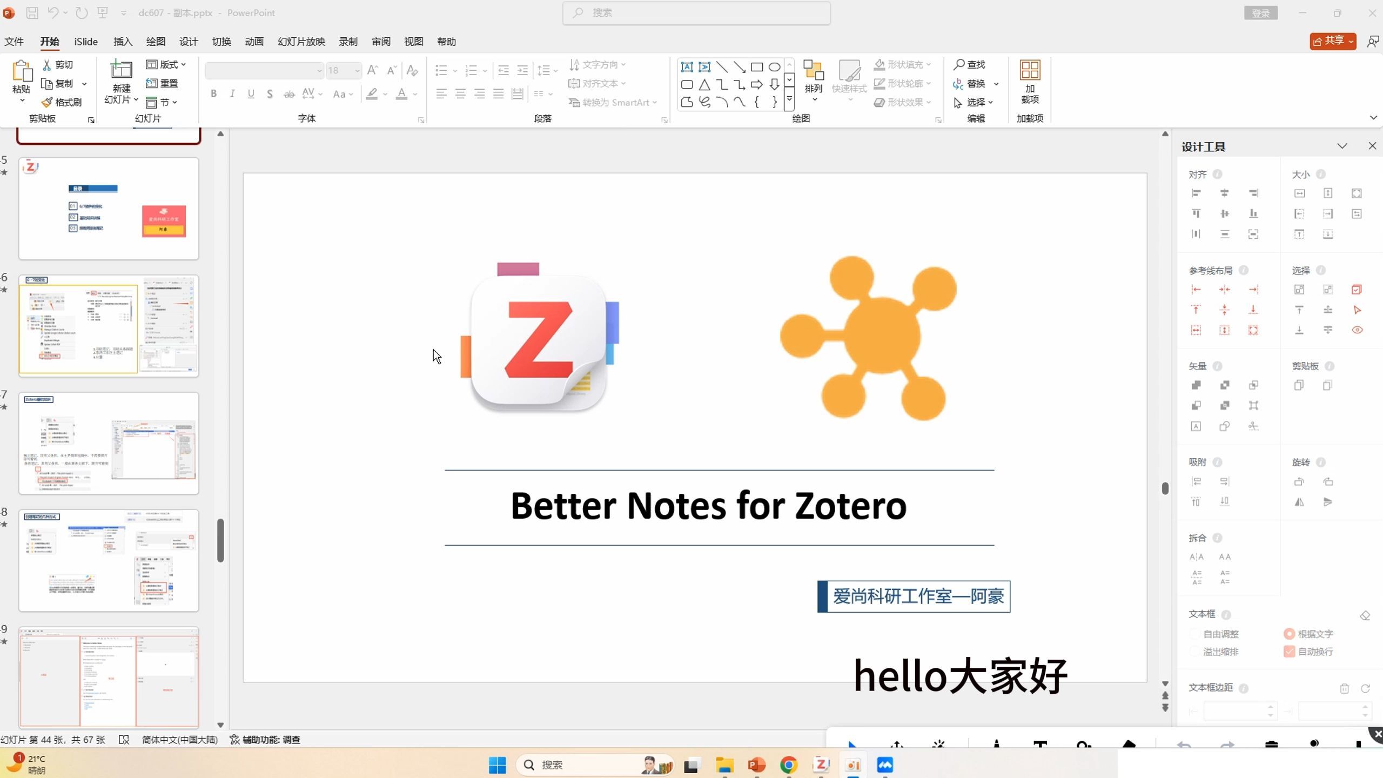Click the Decrease indent level icon
1383x778 pixels.
503,70
